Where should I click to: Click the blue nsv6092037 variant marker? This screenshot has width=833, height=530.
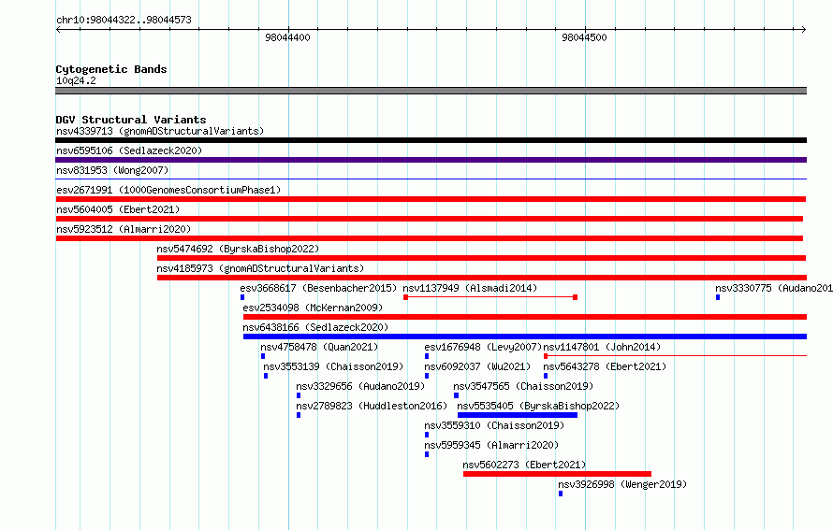click(x=427, y=376)
